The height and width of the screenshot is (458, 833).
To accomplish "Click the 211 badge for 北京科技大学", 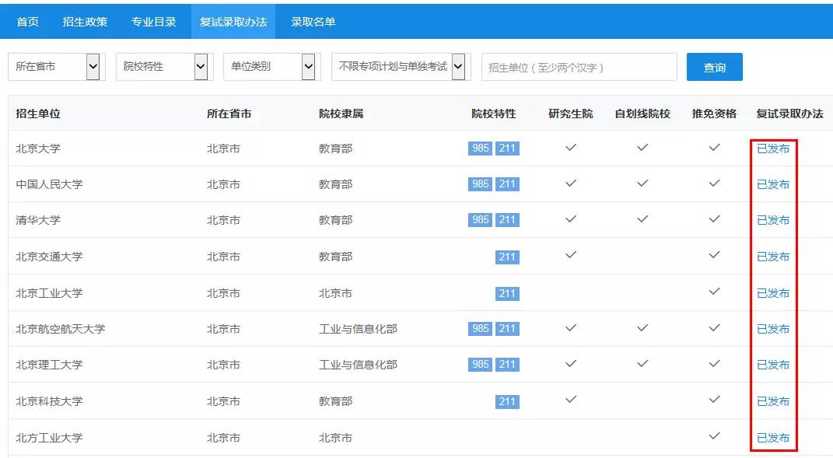I will [507, 402].
